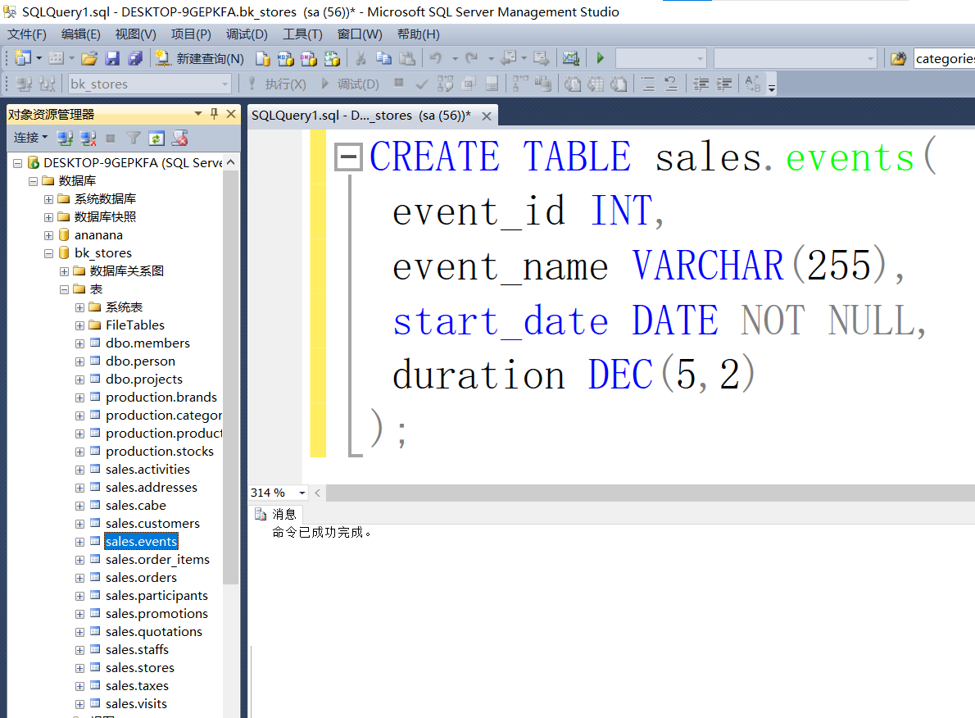Click the Decrease Indent icon
This screenshot has height=718, width=975.
pyautogui.click(x=701, y=84)
